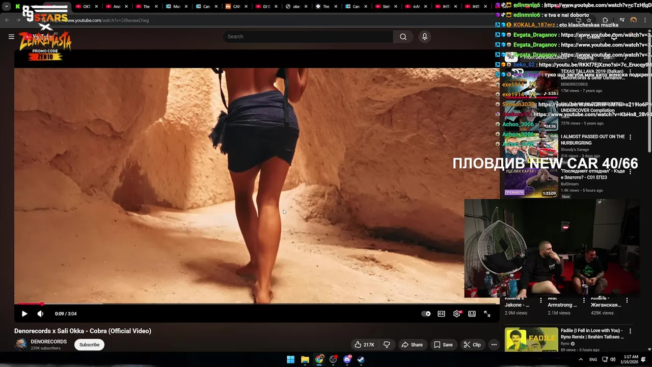This screenshot has height=367, width=652.
Task: Select the Rapping filter chip
Action: [x=585, y=58]
